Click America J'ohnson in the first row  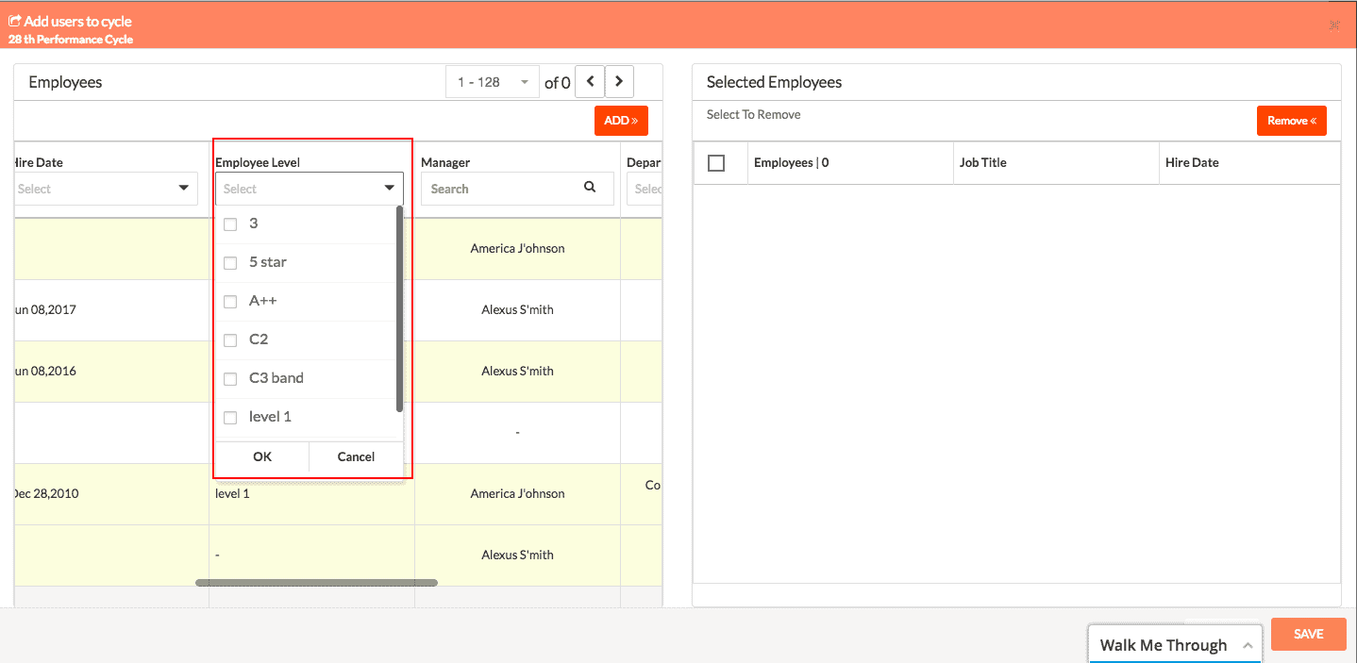(517, 248)
